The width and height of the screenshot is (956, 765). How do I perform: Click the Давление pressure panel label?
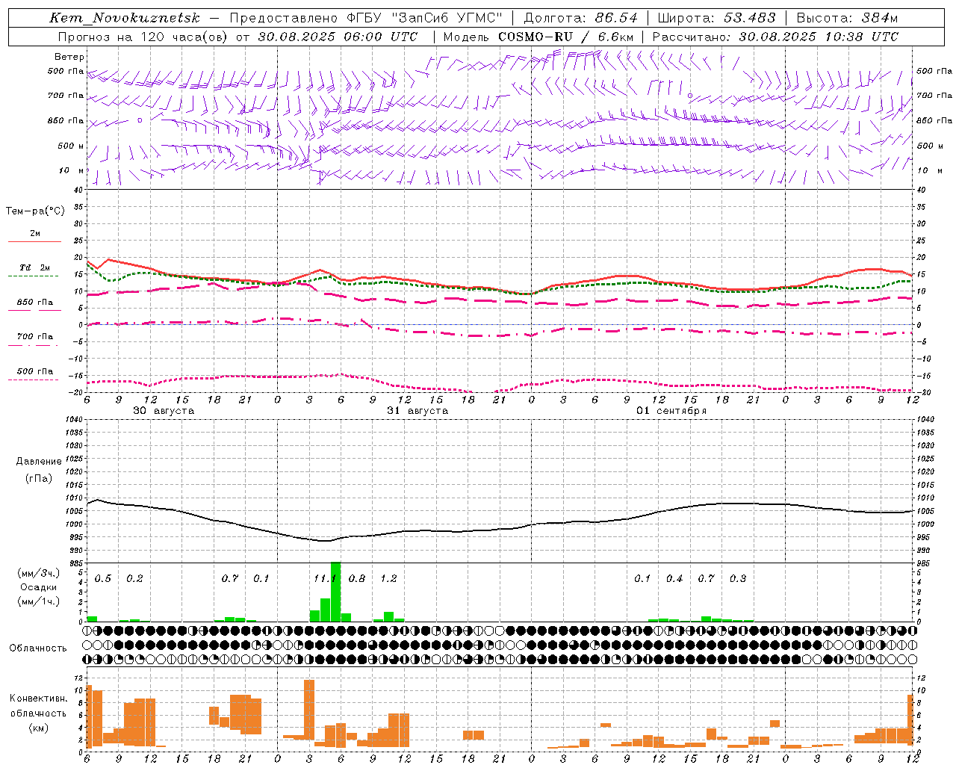[x=39, y=462]
